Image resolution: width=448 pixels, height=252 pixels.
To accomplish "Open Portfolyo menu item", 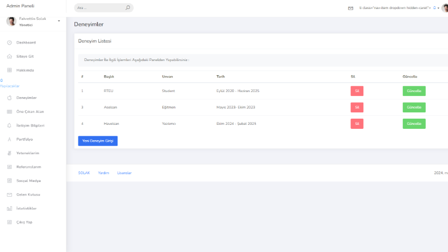I will [x=24, y=140].
